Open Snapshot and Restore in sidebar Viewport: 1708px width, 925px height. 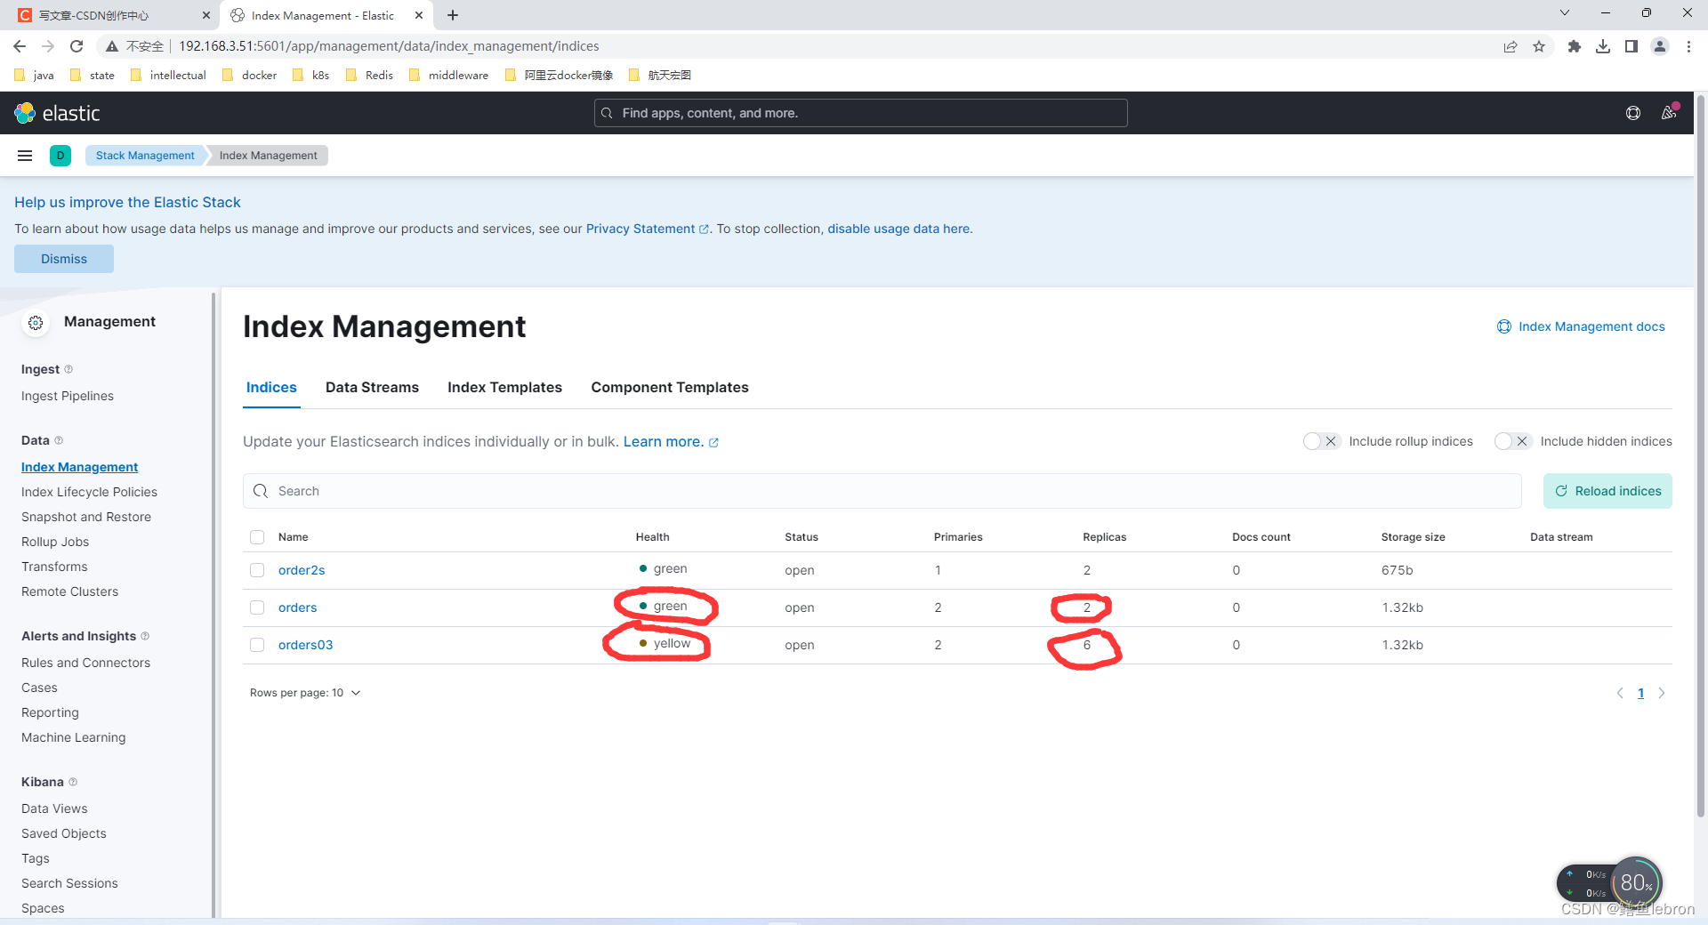point(86,517)
